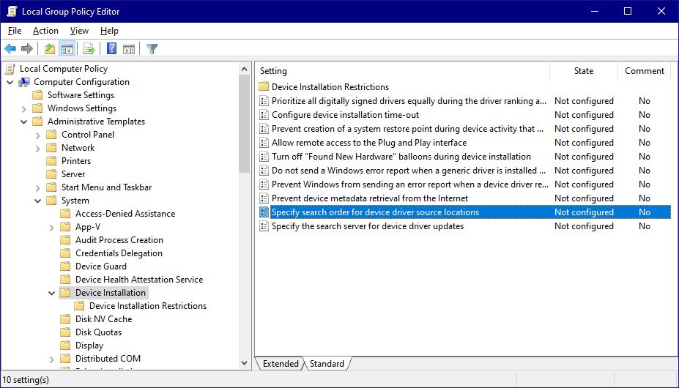Maximize the Local Group Policy Editor window
This screenshot has height=388, width=679.
pos(628,11)
